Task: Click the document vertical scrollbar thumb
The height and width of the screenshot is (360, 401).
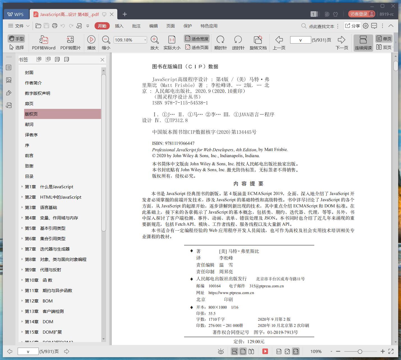Action: (x=396, y=66)
